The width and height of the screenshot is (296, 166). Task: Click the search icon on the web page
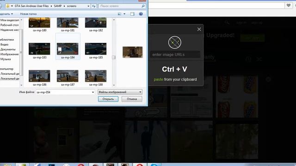[x=227, y=23]
